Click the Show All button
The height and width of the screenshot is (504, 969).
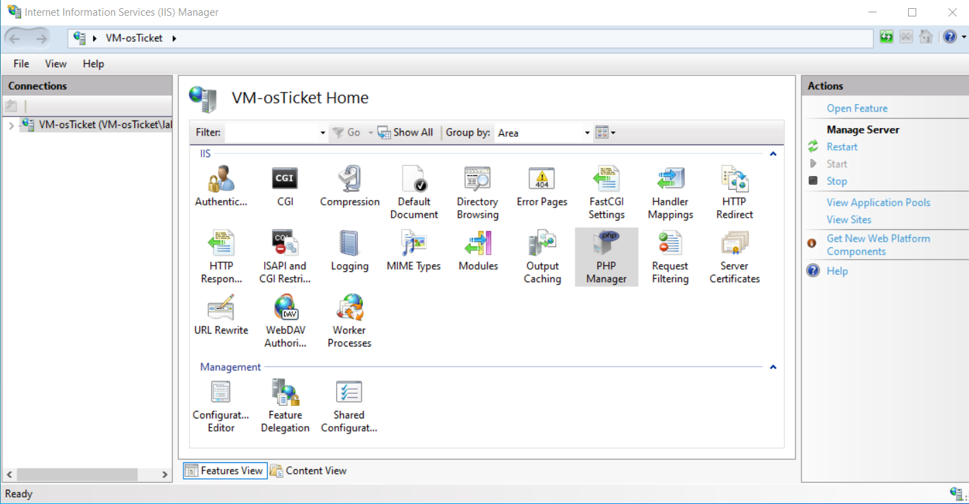pos(405,133)
